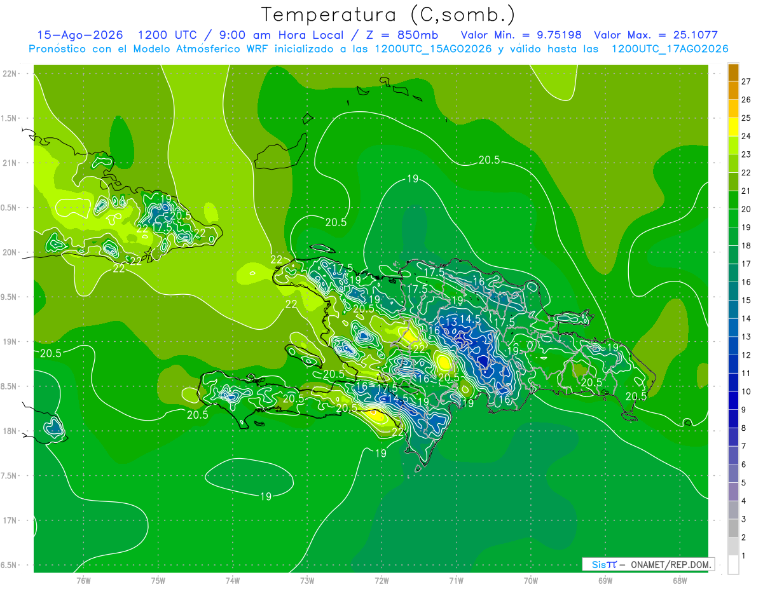Click the "9.5N" latitude axis label
The width and height of the screenshot is (763, 589).
click(10, 297)
